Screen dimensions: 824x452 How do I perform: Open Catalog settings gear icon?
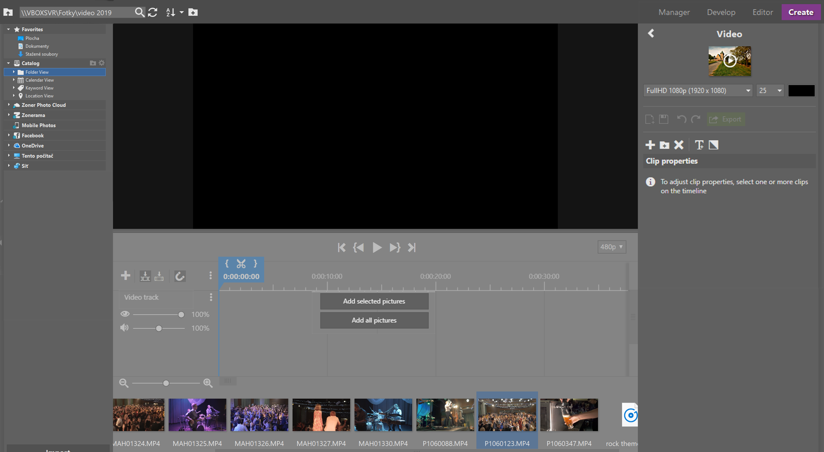(x=102, y=63)
